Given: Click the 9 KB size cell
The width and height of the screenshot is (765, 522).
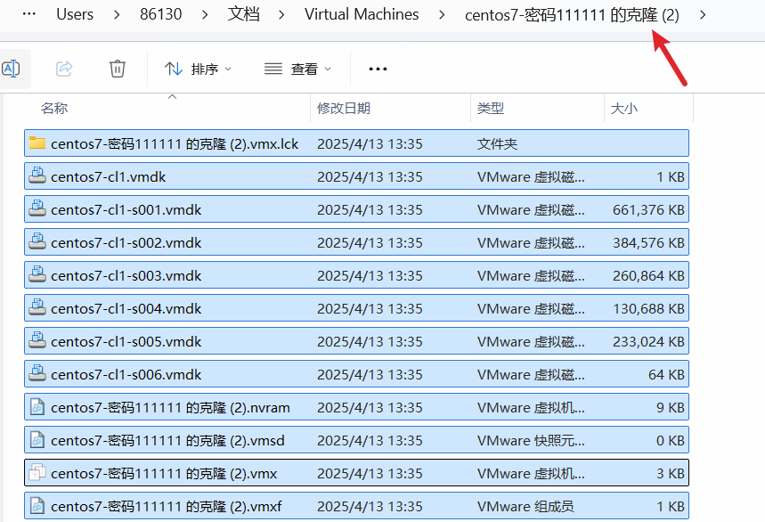Looking at the screenshot, I should tap(671, 407).
